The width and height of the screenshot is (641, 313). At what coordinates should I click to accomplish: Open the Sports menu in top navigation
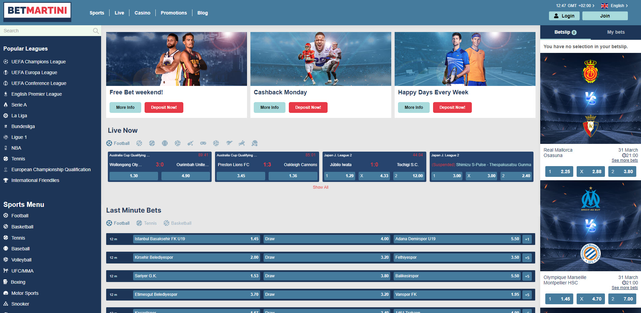click(x=97, y=13)
